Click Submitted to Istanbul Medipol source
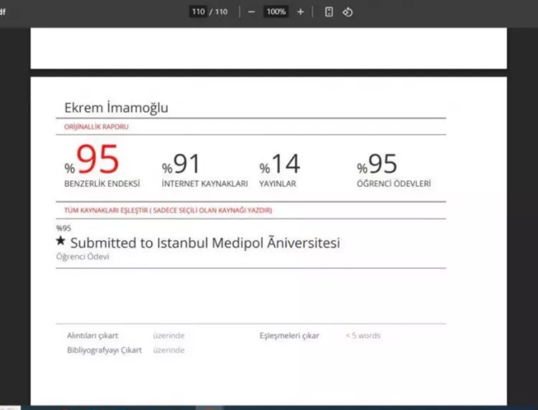 click(205, 243)
